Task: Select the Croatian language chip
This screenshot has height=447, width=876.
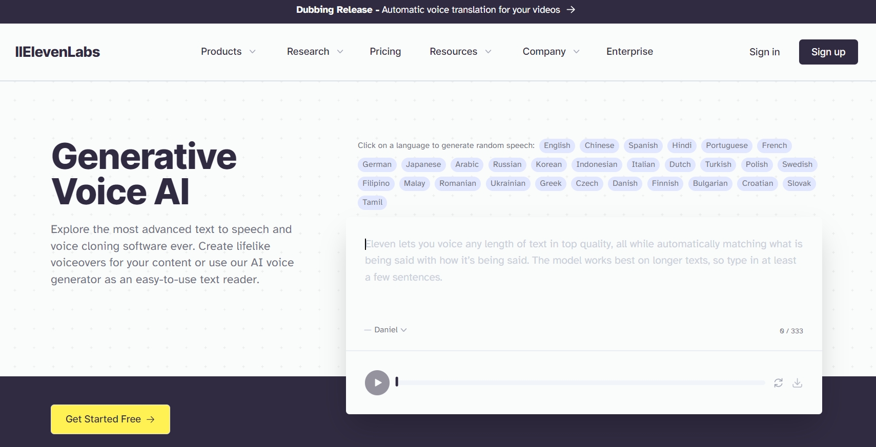Action: click(758, 183)
